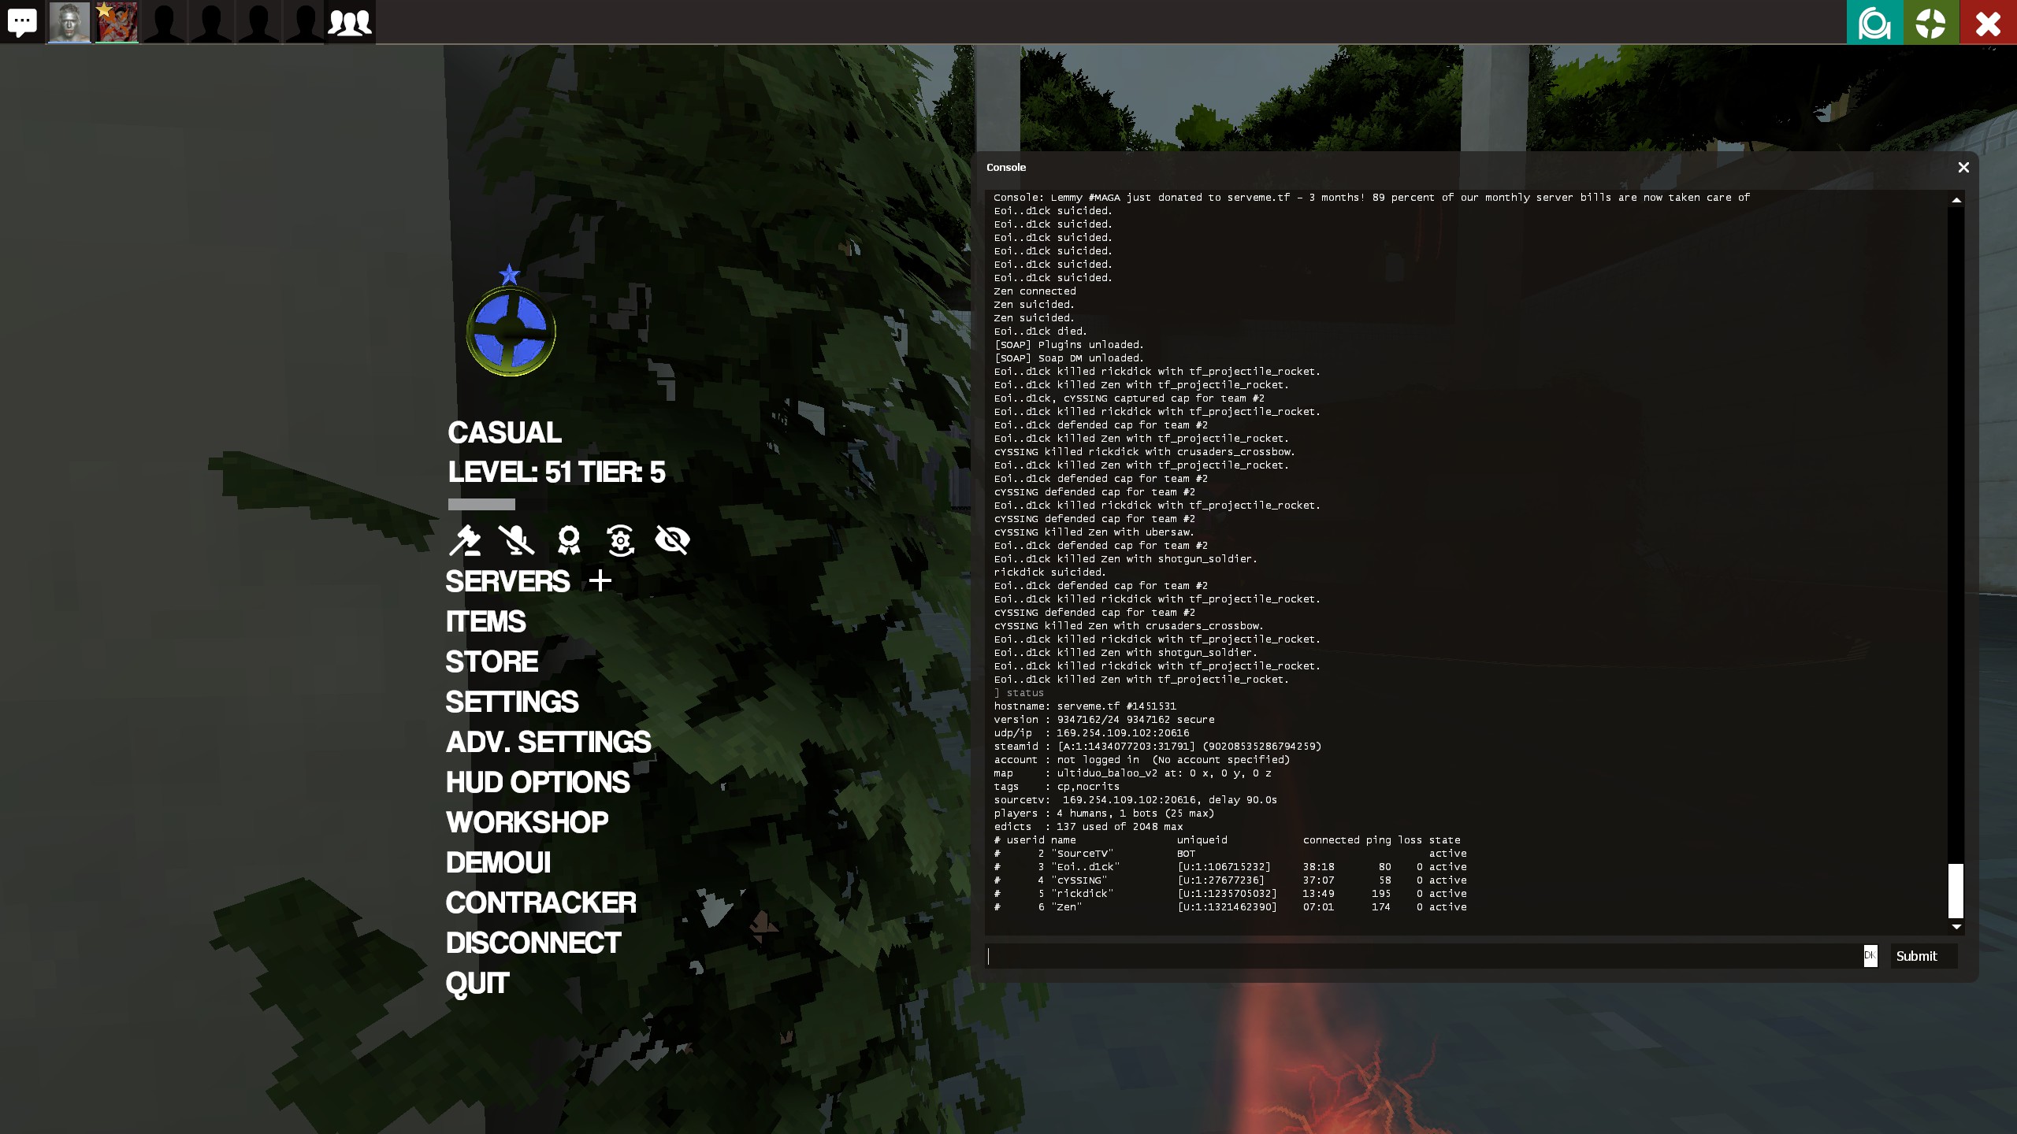Focus the console command input field

pos(1418,956)
